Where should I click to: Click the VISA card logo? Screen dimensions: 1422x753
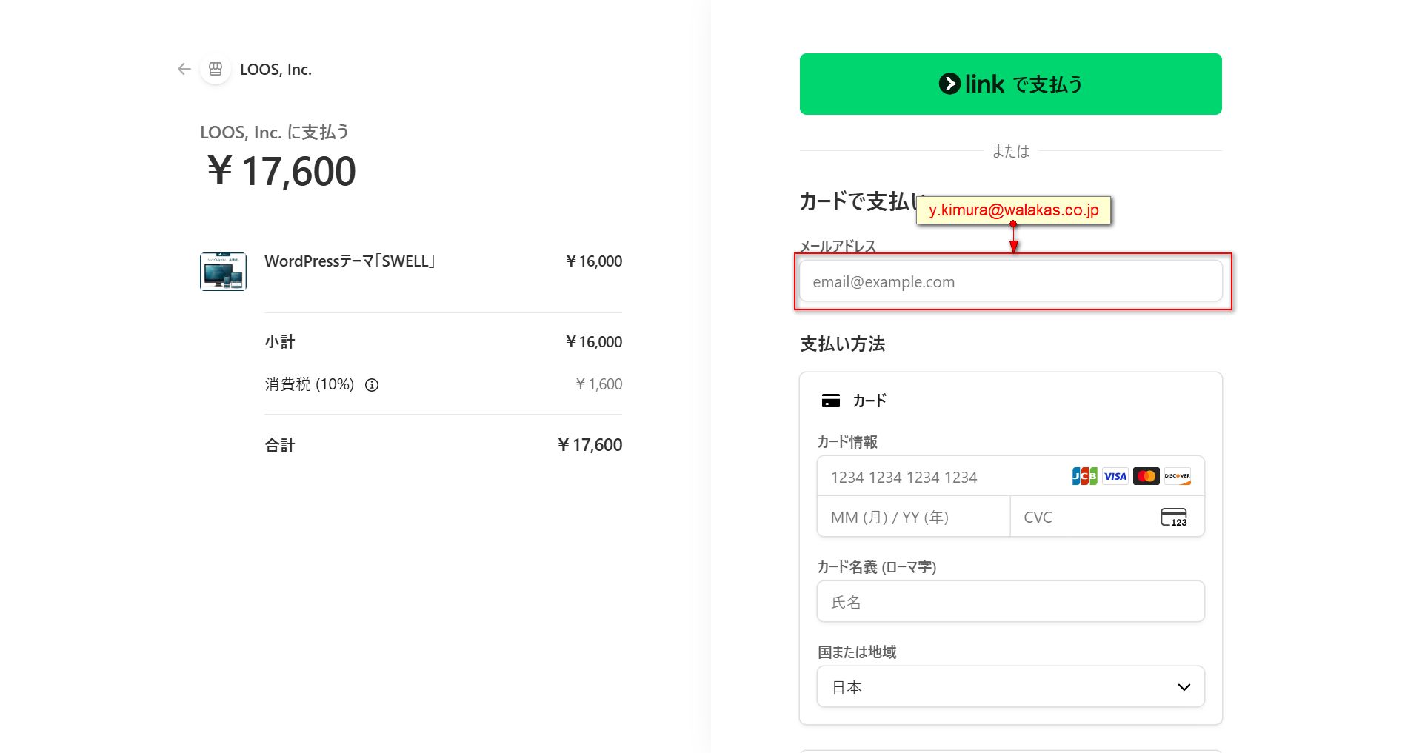point(1115,476)
